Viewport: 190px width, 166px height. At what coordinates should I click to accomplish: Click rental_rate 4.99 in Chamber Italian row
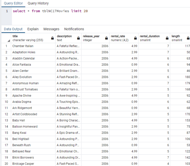tap(124, 46)
